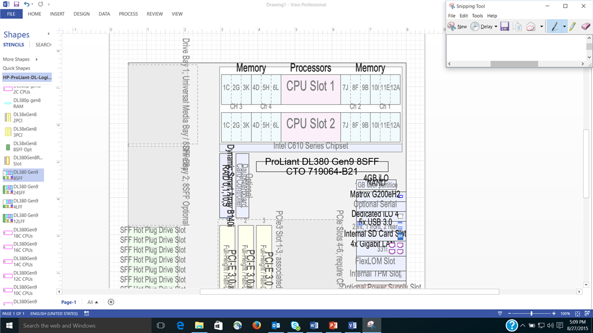Viewport: 593px width, 333px height.
Task: Click the Visio zoom slider handle
Action: 532,313
